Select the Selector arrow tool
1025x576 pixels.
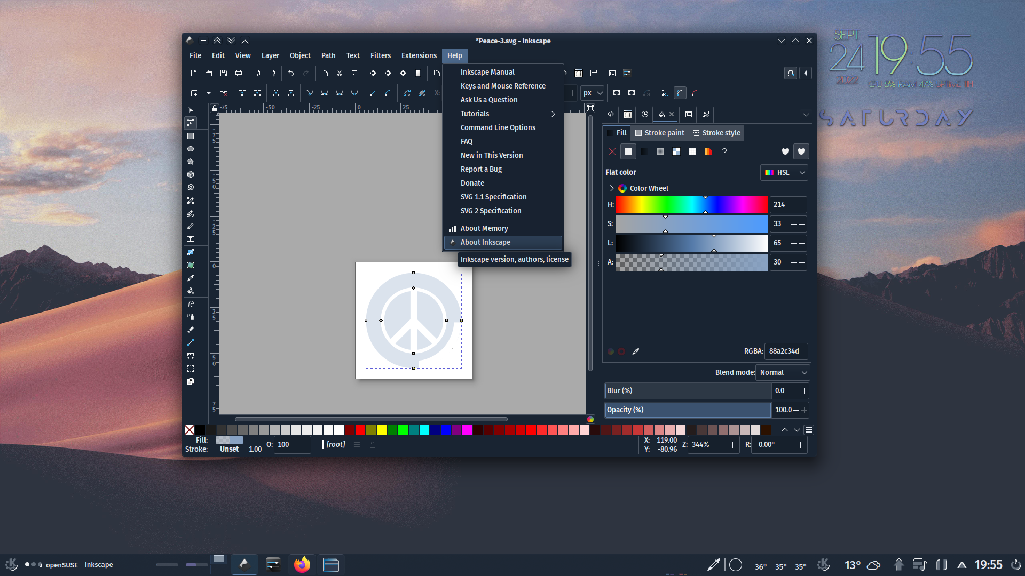191,110
